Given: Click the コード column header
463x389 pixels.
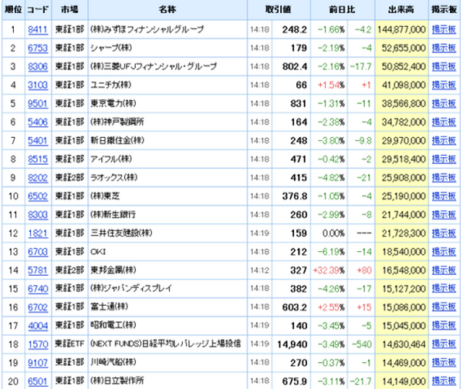Looking at the screenshot, I should 38,10.
